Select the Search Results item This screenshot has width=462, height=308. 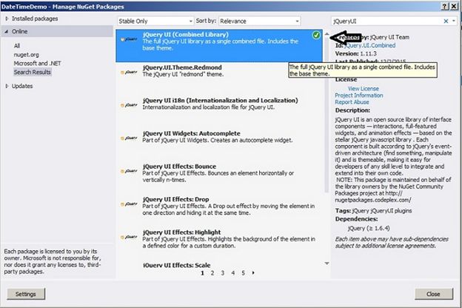[33, 73]
